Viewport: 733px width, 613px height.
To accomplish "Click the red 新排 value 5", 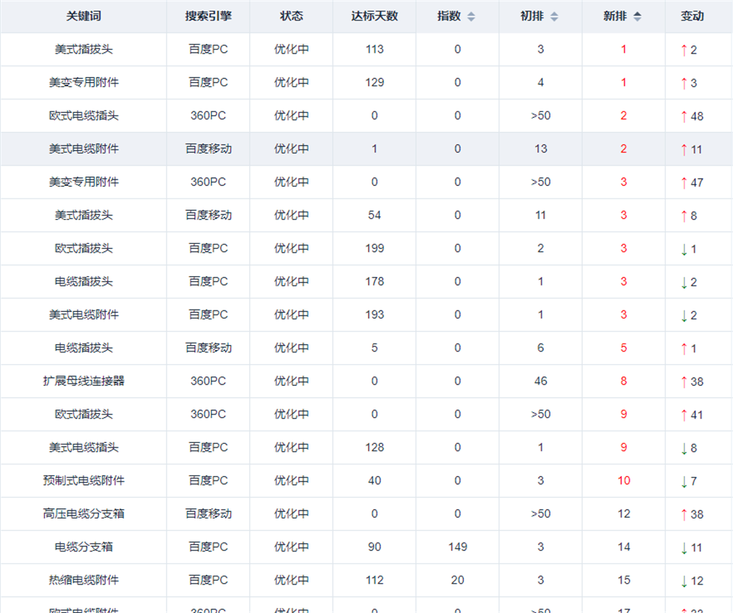I will coord(624,348).
